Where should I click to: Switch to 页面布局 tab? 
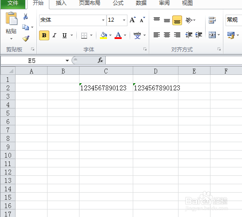coord(90,3)
